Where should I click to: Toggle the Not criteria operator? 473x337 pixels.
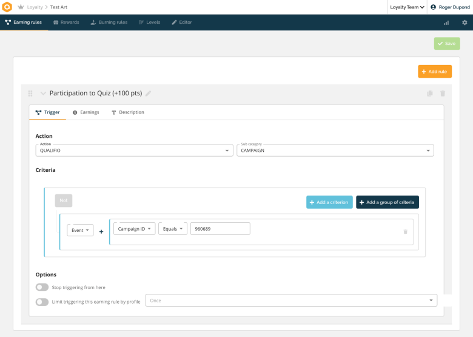pyautogui.click(x=64, y=200)
